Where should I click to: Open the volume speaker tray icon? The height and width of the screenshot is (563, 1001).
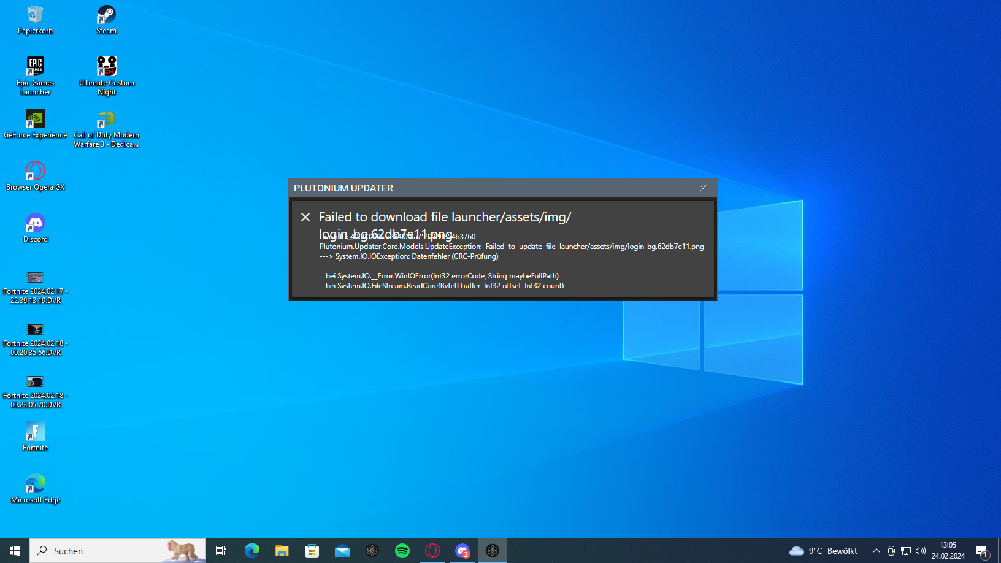pos(921,551)
